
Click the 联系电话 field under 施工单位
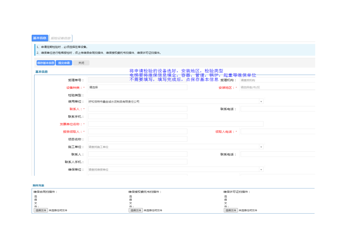click(x=278, y=154)
